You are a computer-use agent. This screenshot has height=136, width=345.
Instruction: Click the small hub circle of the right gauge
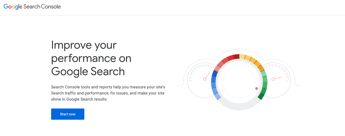click(273, 79)
